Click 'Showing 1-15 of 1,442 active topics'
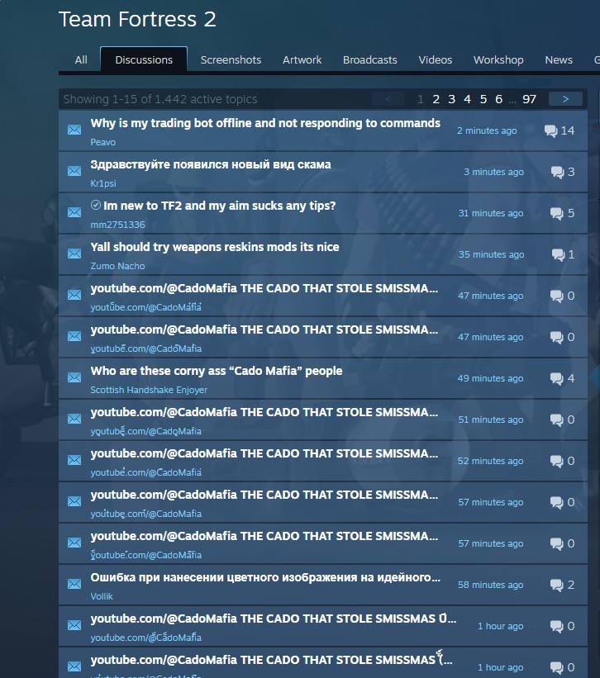This screenshot has height=678, width=600. click(x=160, y=99)
